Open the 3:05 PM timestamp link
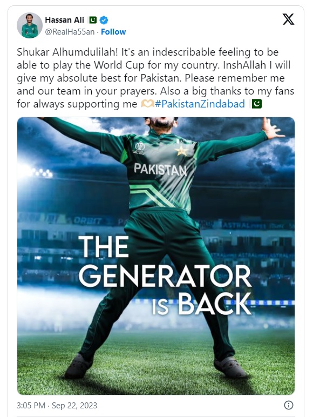The height and width of the screenshot is (417, 313). point(31,405)
